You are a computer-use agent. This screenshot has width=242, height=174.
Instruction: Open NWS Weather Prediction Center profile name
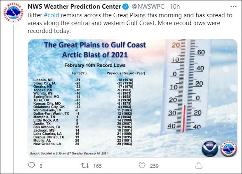[74, 7]
